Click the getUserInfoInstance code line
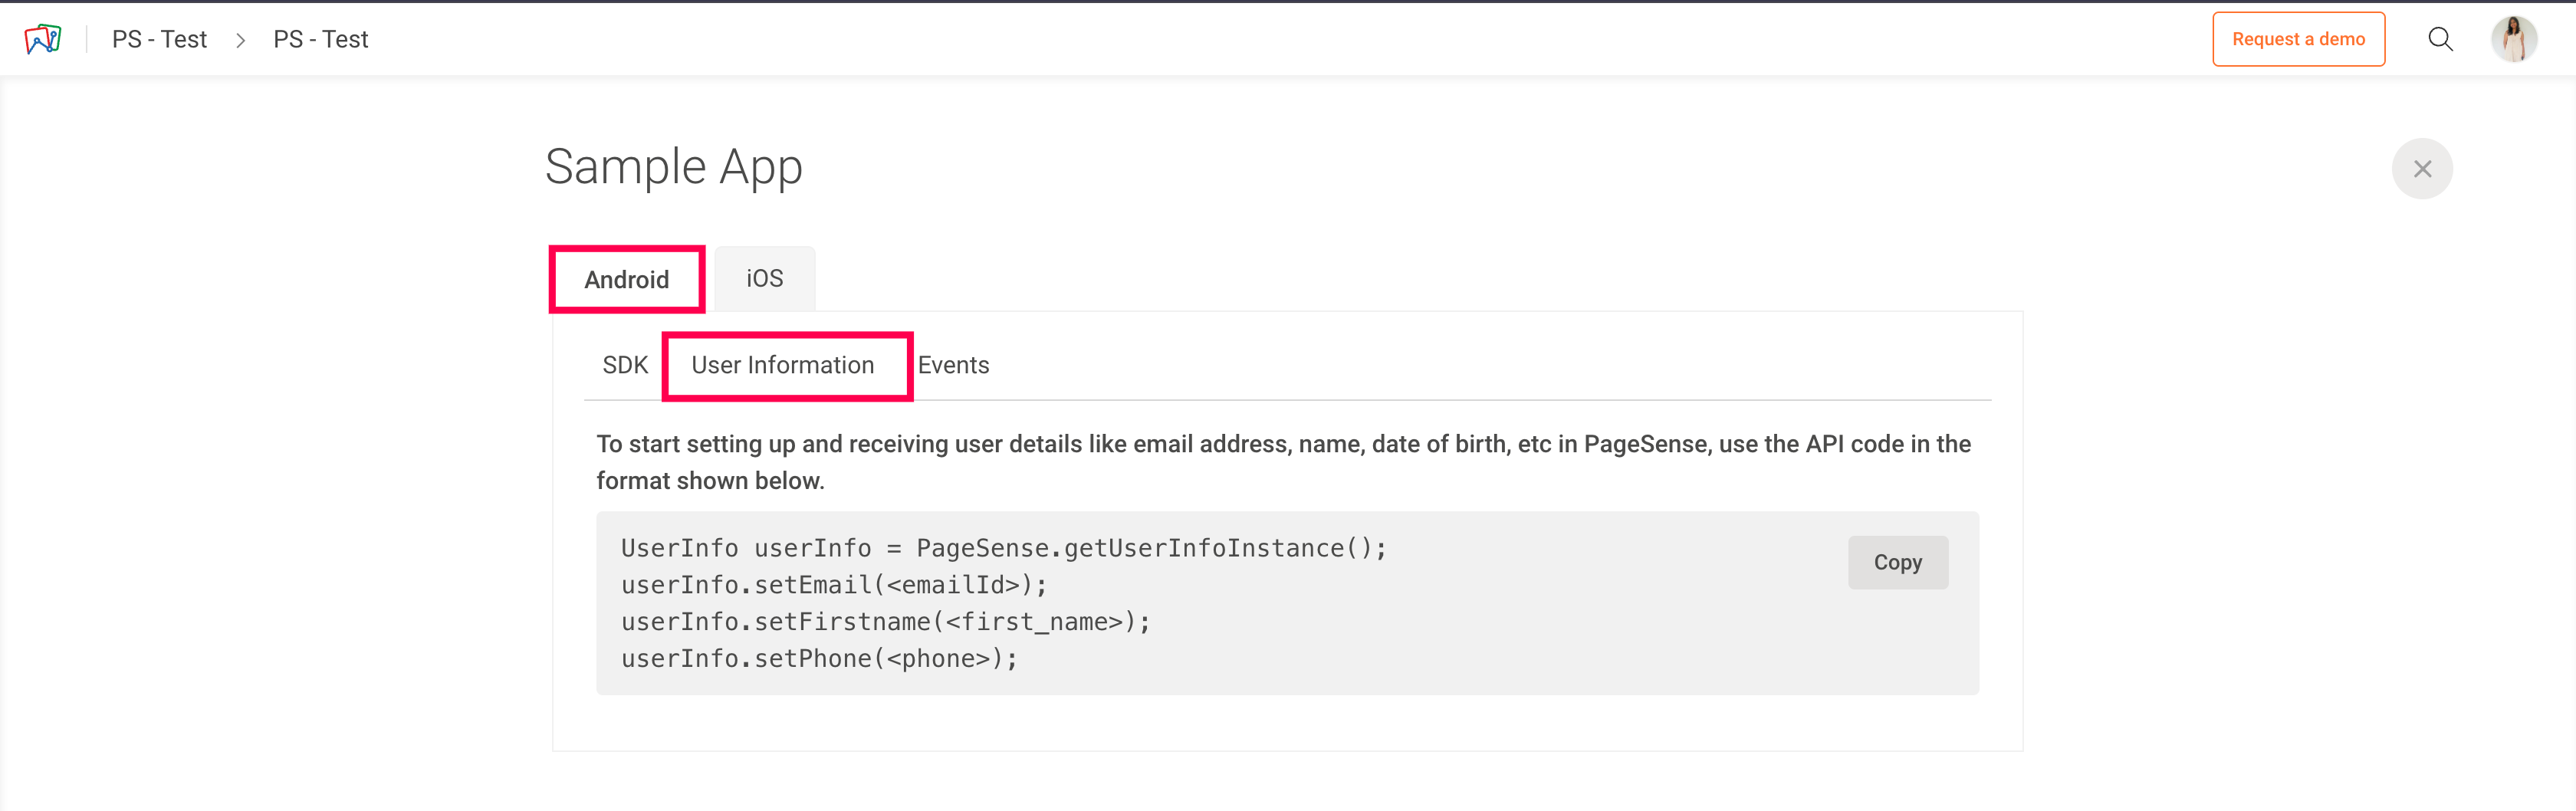This screenshot has height=811, width=2576. tap(1003, 548)
